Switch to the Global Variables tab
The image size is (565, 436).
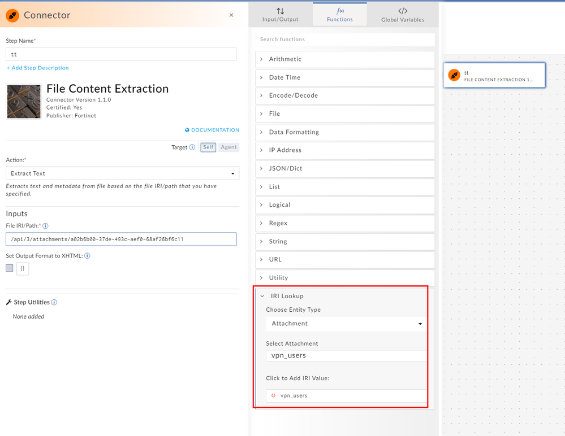click(x=403, y=15)
